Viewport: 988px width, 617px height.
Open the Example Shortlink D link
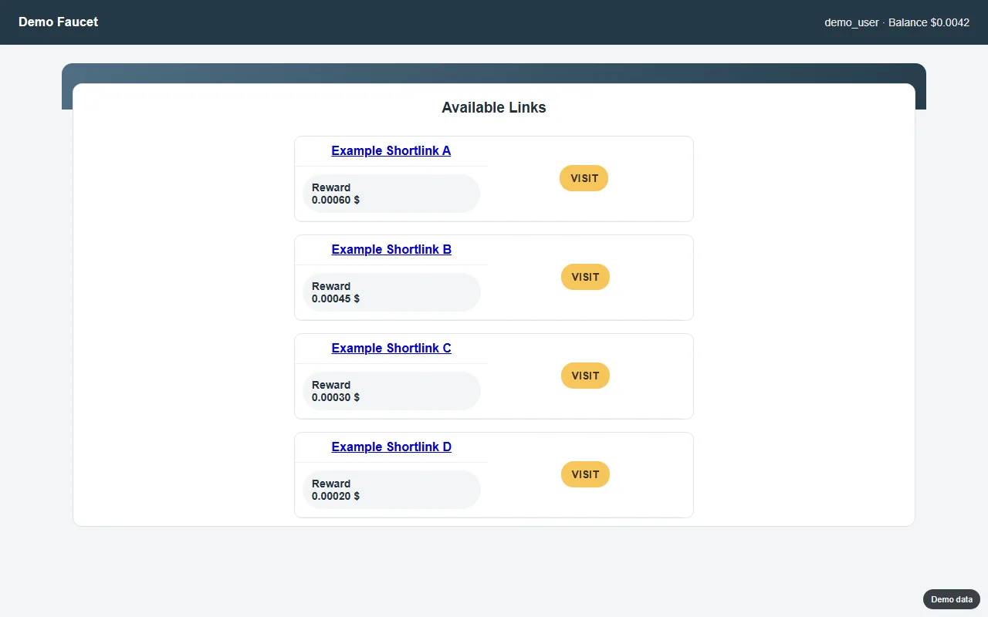point(391,447)
